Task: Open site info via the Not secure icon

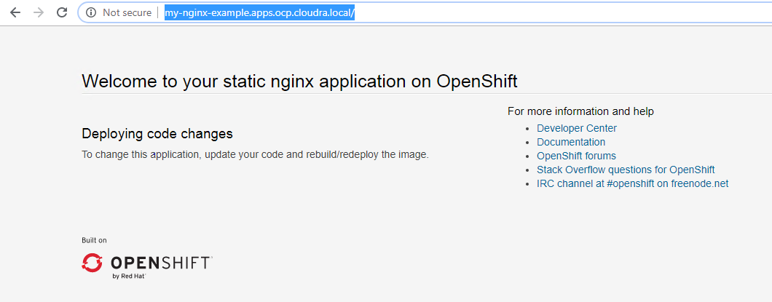Action: pyautogui.click(x=90, y=13)
